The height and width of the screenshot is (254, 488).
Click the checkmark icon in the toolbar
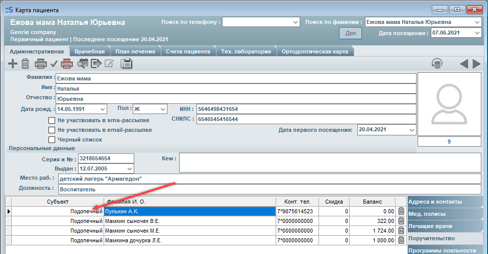pyautogui.click(x=54, y=64)
